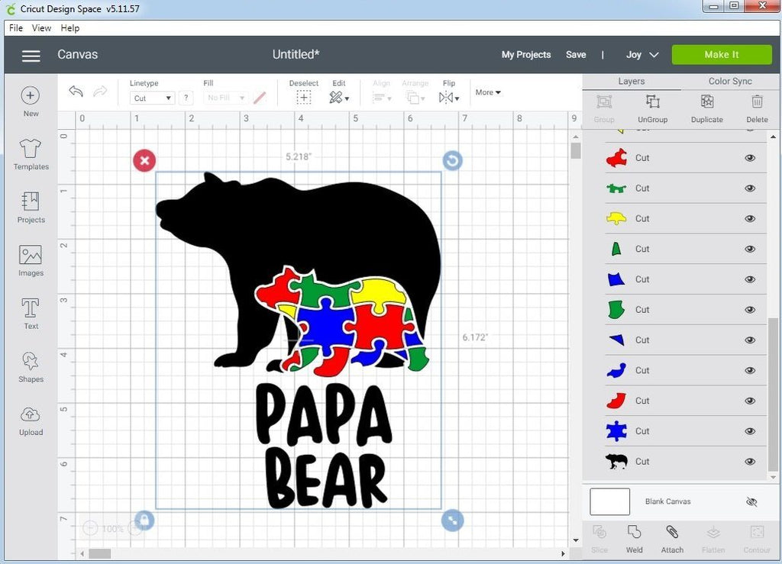Viewport: 782px width, 564px height.
Task: Open My Projects link
Action: [x=526, y=55]
